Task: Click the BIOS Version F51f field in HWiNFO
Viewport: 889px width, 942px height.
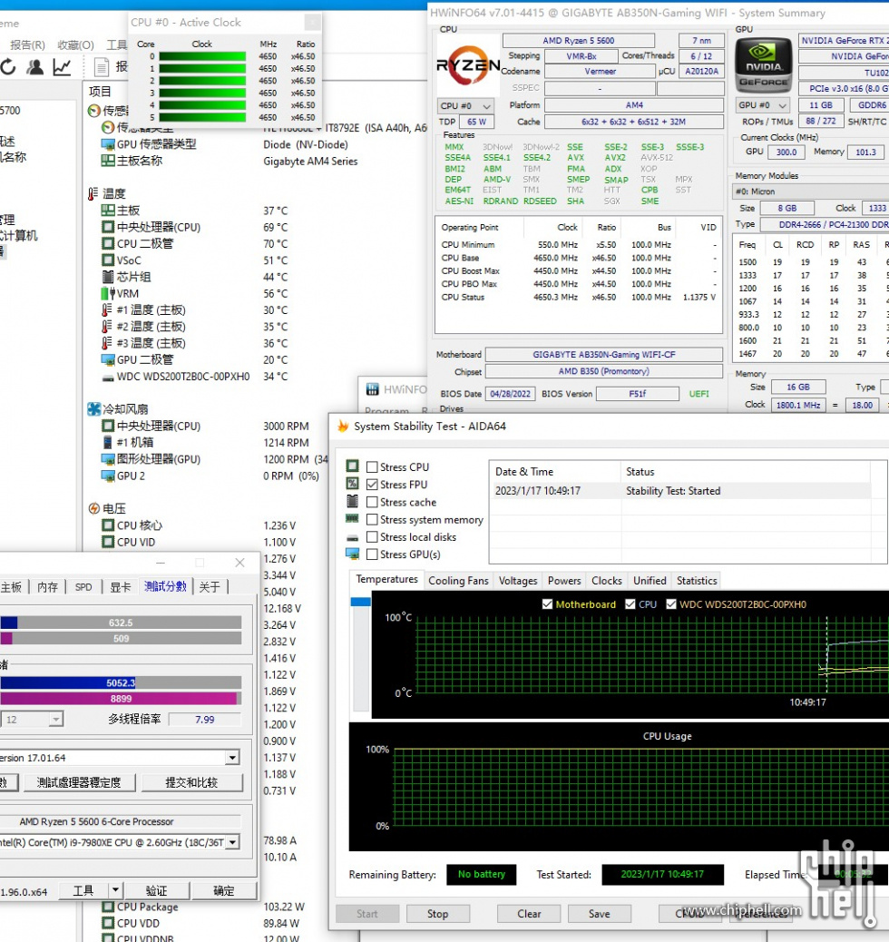Action: click(638, 394)
